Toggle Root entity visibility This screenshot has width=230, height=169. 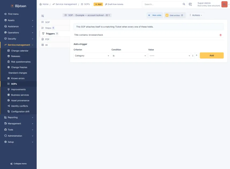[x=155, y=15]
